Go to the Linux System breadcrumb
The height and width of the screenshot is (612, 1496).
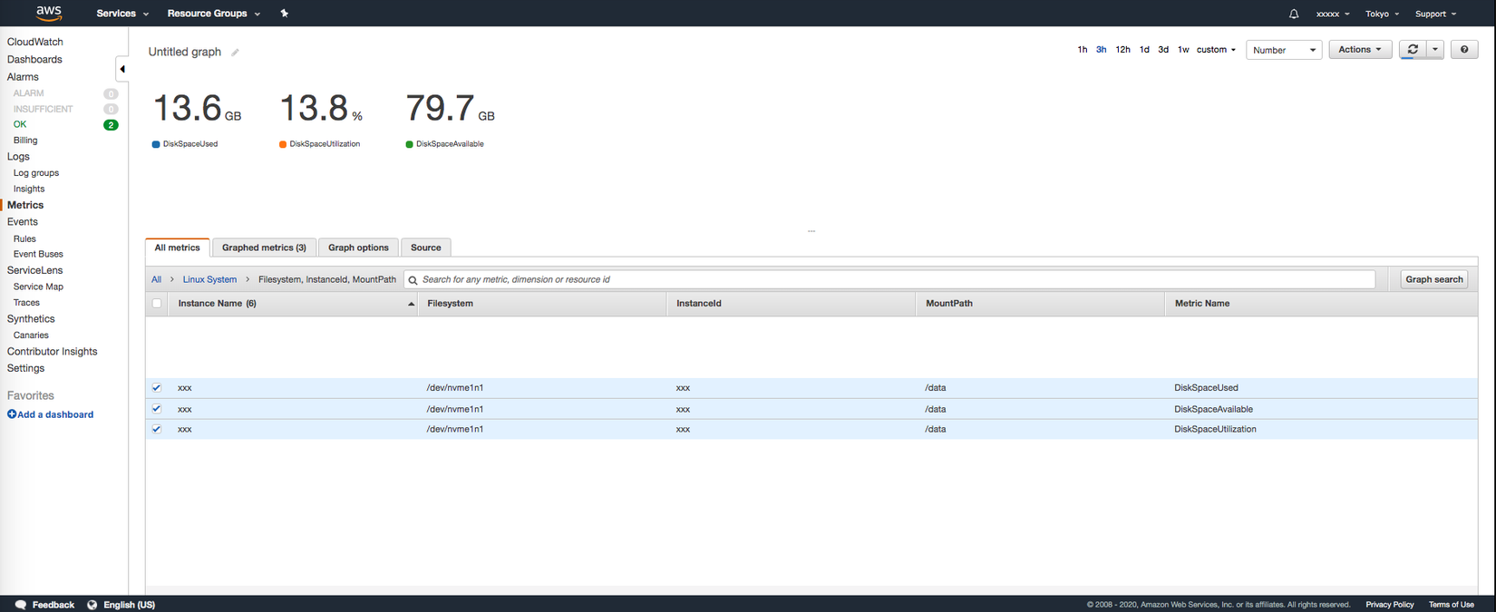(x=209, y=280)
